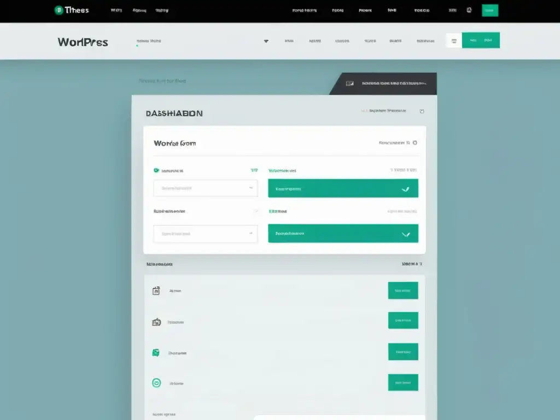Click the envelope icon in the dark tab
Screen dimensions: 560x420
coord(349,84)
